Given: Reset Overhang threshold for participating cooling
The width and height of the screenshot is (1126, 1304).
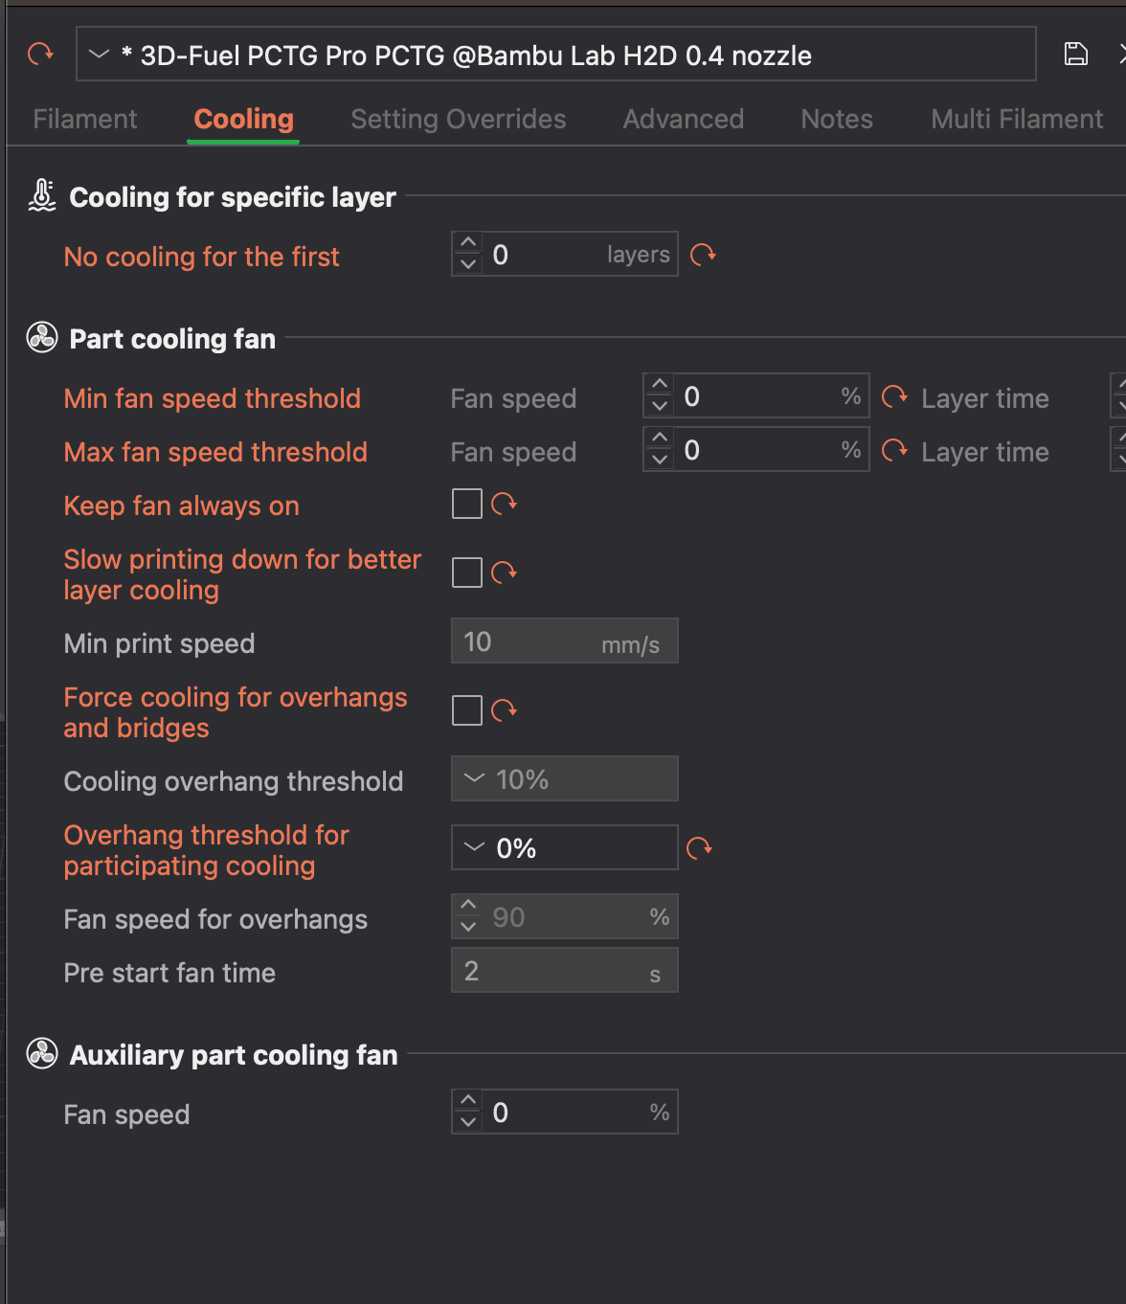Looking at the screenshot, I should coord(700,848).
